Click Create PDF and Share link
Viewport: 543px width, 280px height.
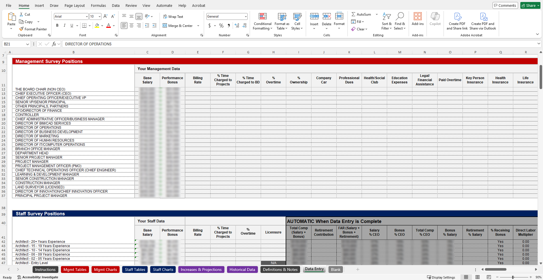click(457, 21)
